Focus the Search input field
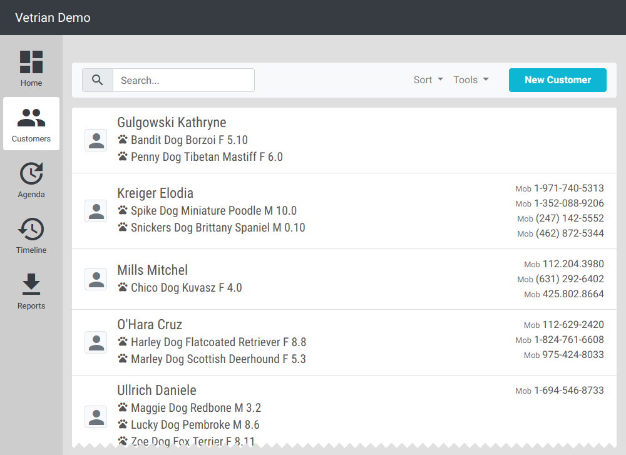Viewport: 626px width, 455px height. (x=183, y=80)
